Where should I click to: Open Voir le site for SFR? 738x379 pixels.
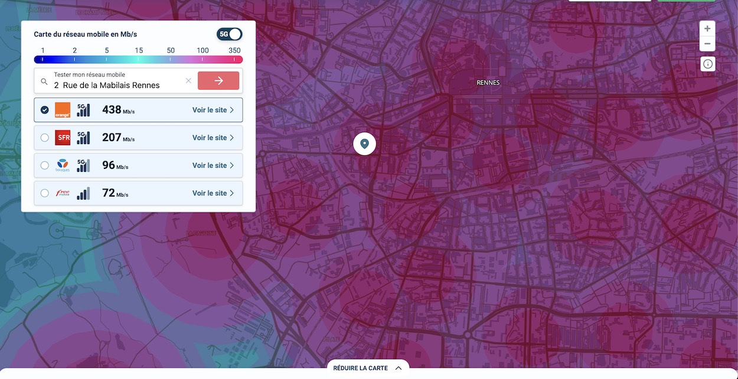(213, 138)
